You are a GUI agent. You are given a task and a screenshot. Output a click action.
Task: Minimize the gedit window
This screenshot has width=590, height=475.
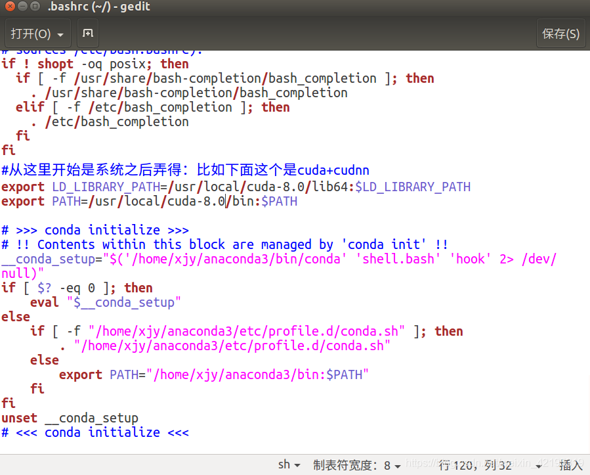[x=22, y=6]
